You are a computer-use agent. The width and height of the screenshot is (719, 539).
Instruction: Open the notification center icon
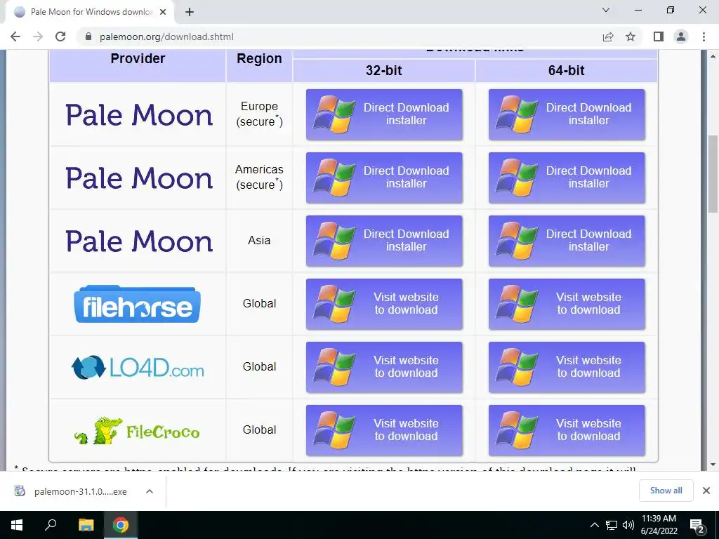(697, 526)
